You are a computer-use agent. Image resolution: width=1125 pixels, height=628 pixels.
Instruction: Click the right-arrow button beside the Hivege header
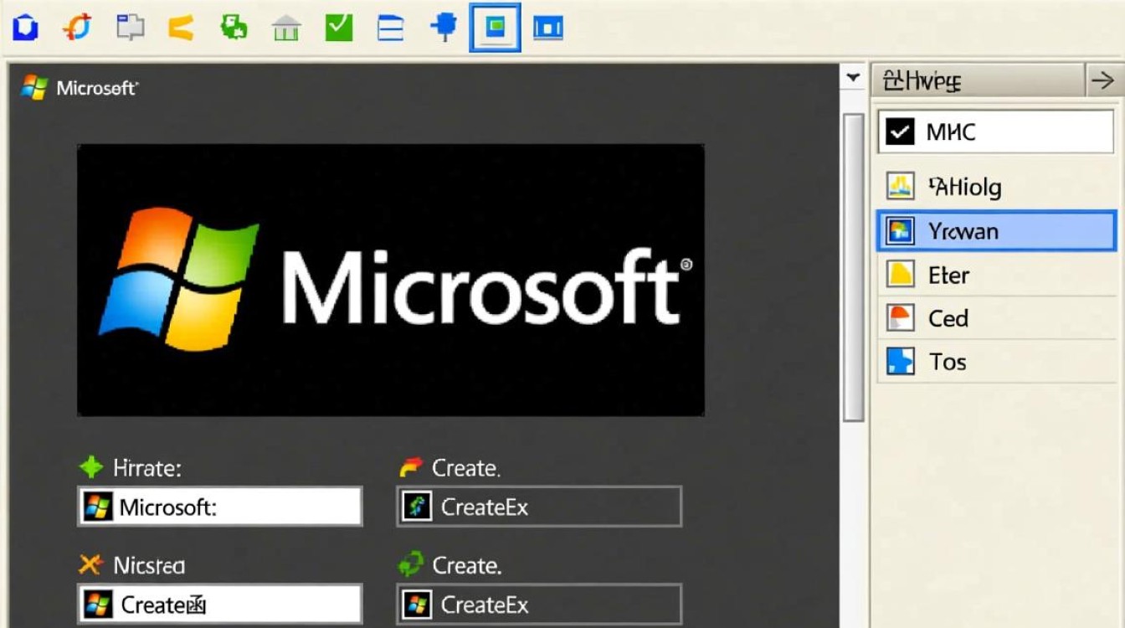pyautogui.click(x=1102, y=80)
